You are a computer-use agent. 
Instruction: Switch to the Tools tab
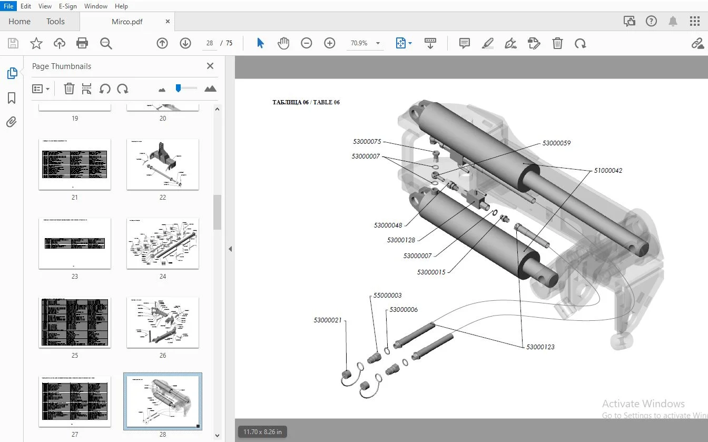click(55, 22)
